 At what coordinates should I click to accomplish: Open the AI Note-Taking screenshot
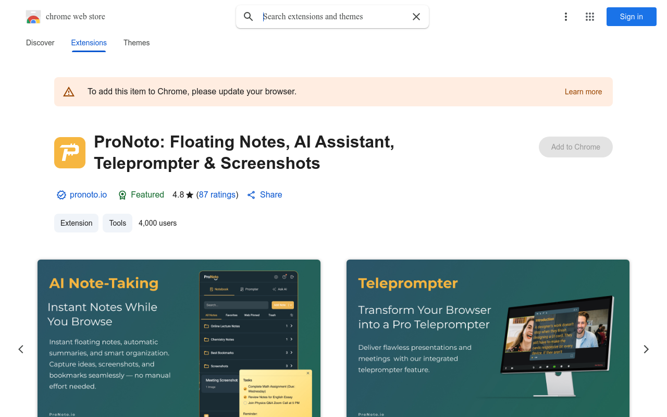tap(179, 338)
